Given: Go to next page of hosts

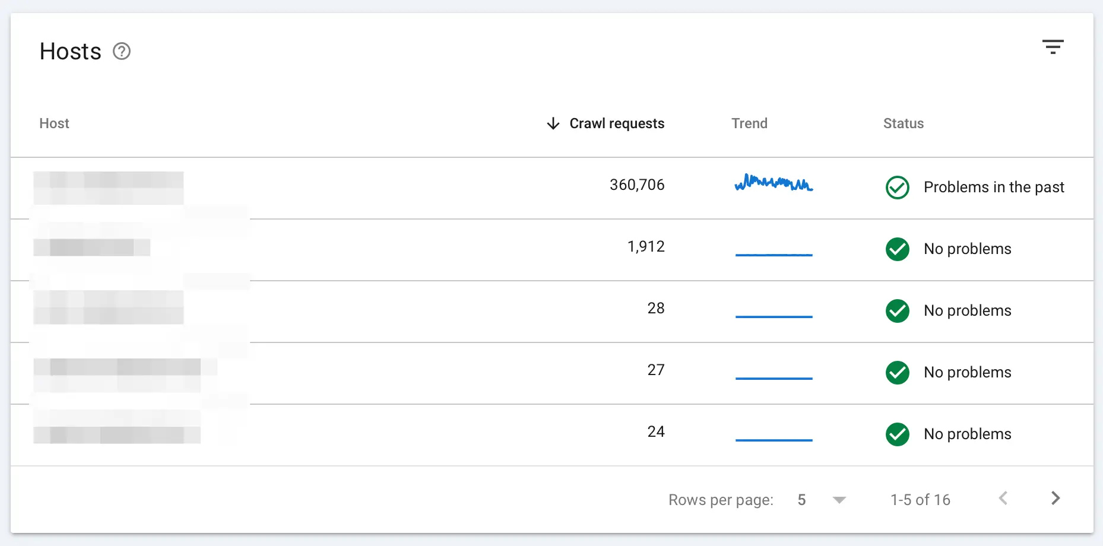Looking at the screenshot, I should point(1055,499).
